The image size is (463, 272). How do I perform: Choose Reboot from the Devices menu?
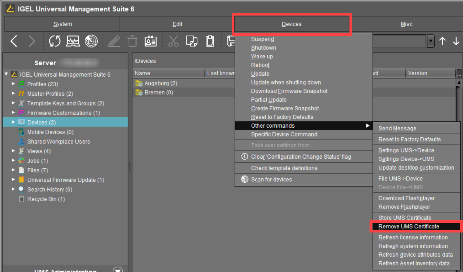260,65
